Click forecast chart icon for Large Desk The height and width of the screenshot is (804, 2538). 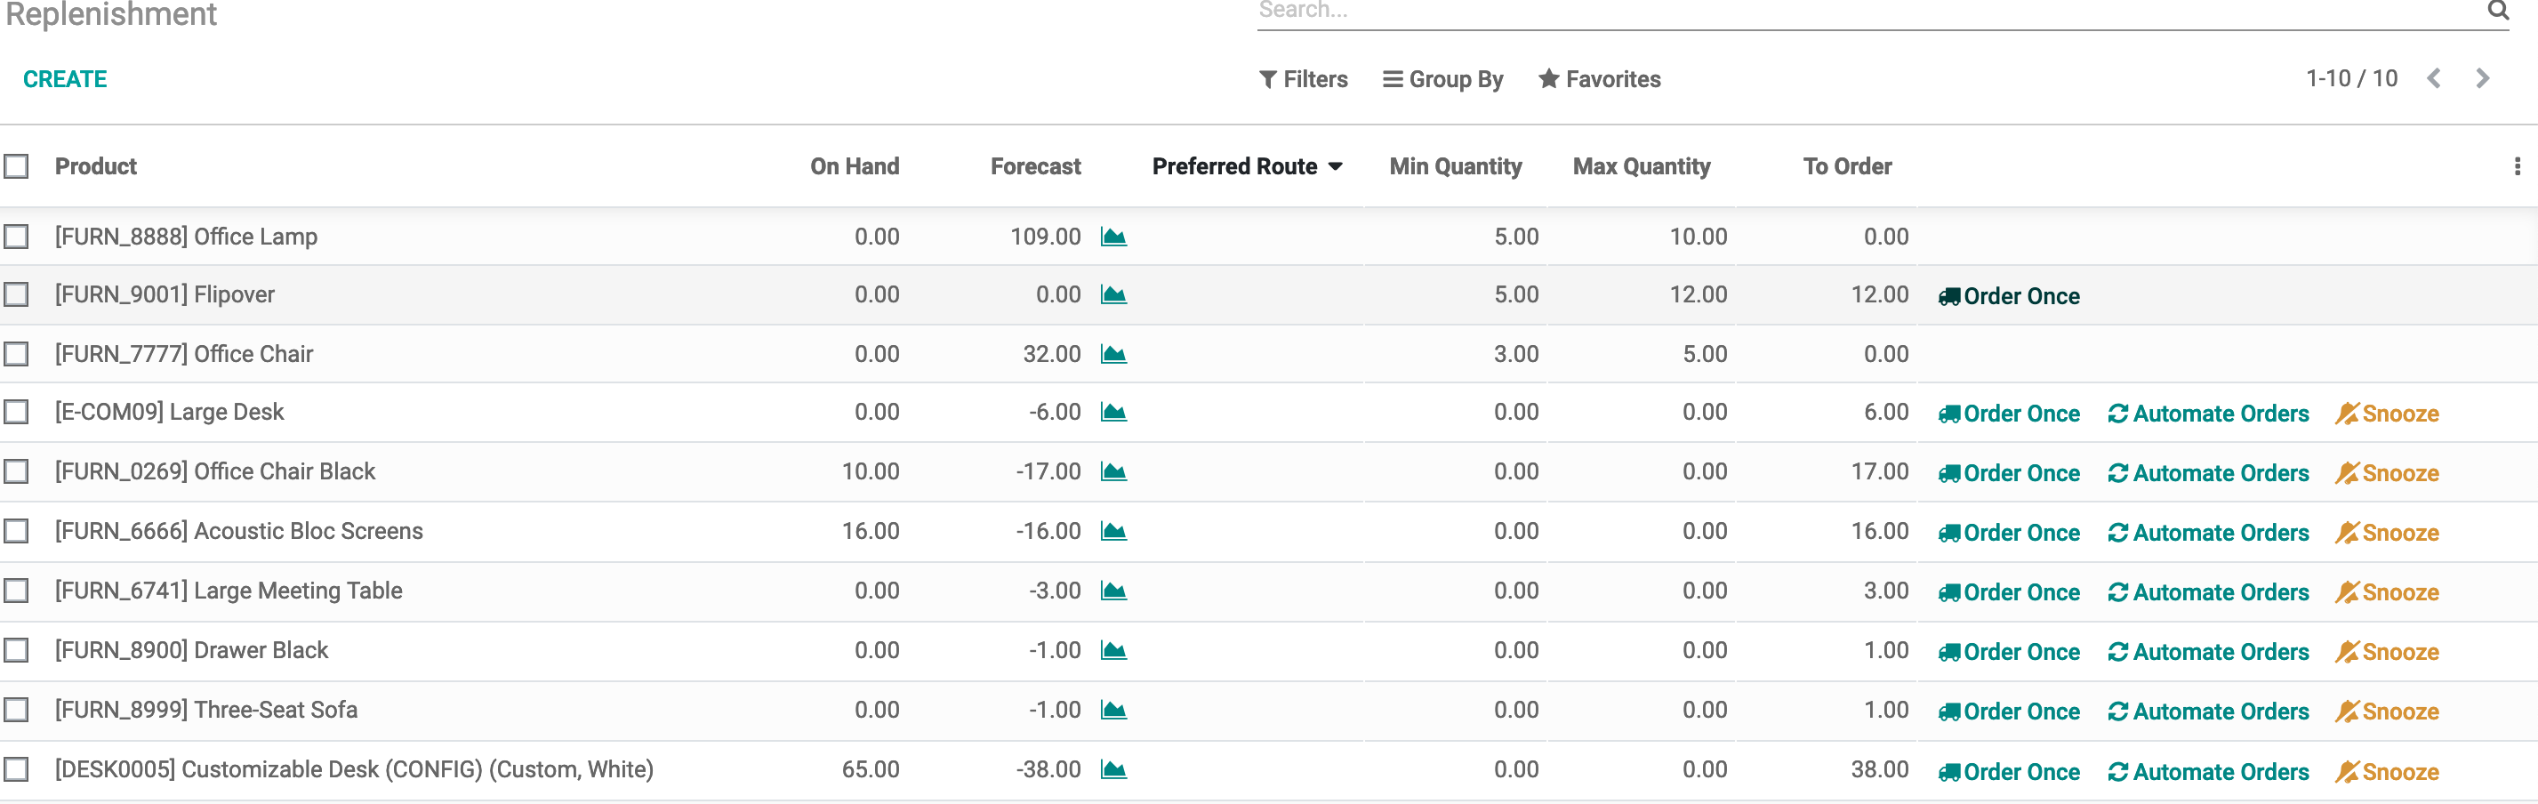coord(1113,412)
